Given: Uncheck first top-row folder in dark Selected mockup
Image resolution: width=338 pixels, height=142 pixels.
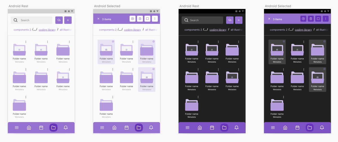Looking at the screenshot, I should [x=284, y=42].
